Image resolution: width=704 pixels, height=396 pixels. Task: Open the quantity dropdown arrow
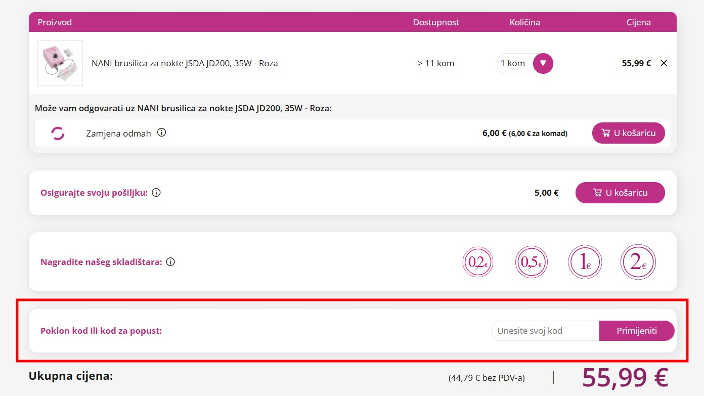pos(543,63)
